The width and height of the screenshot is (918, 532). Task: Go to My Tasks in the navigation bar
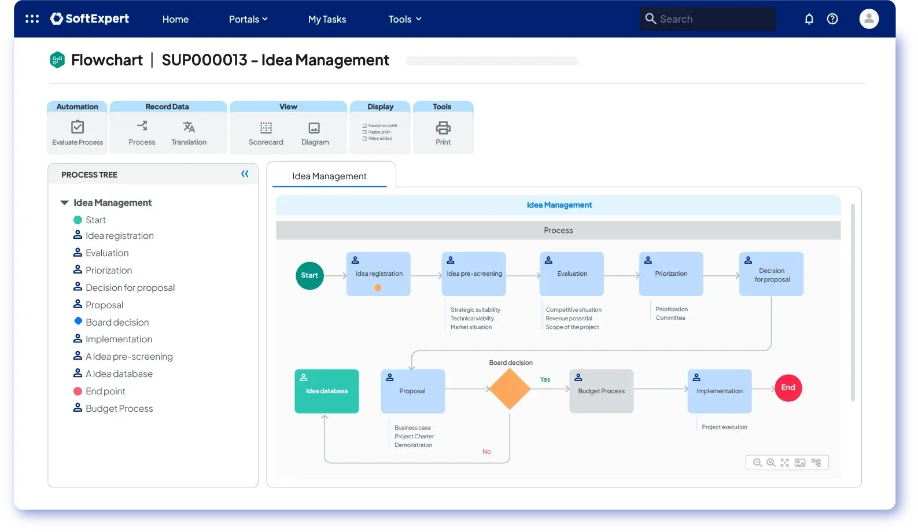click(327, 19)
